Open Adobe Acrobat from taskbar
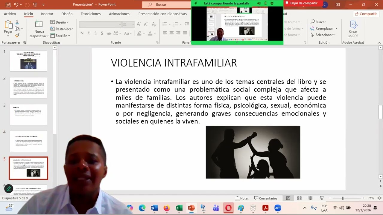The image size is (383, 215). pyautogui.click(x=265, y=208)
